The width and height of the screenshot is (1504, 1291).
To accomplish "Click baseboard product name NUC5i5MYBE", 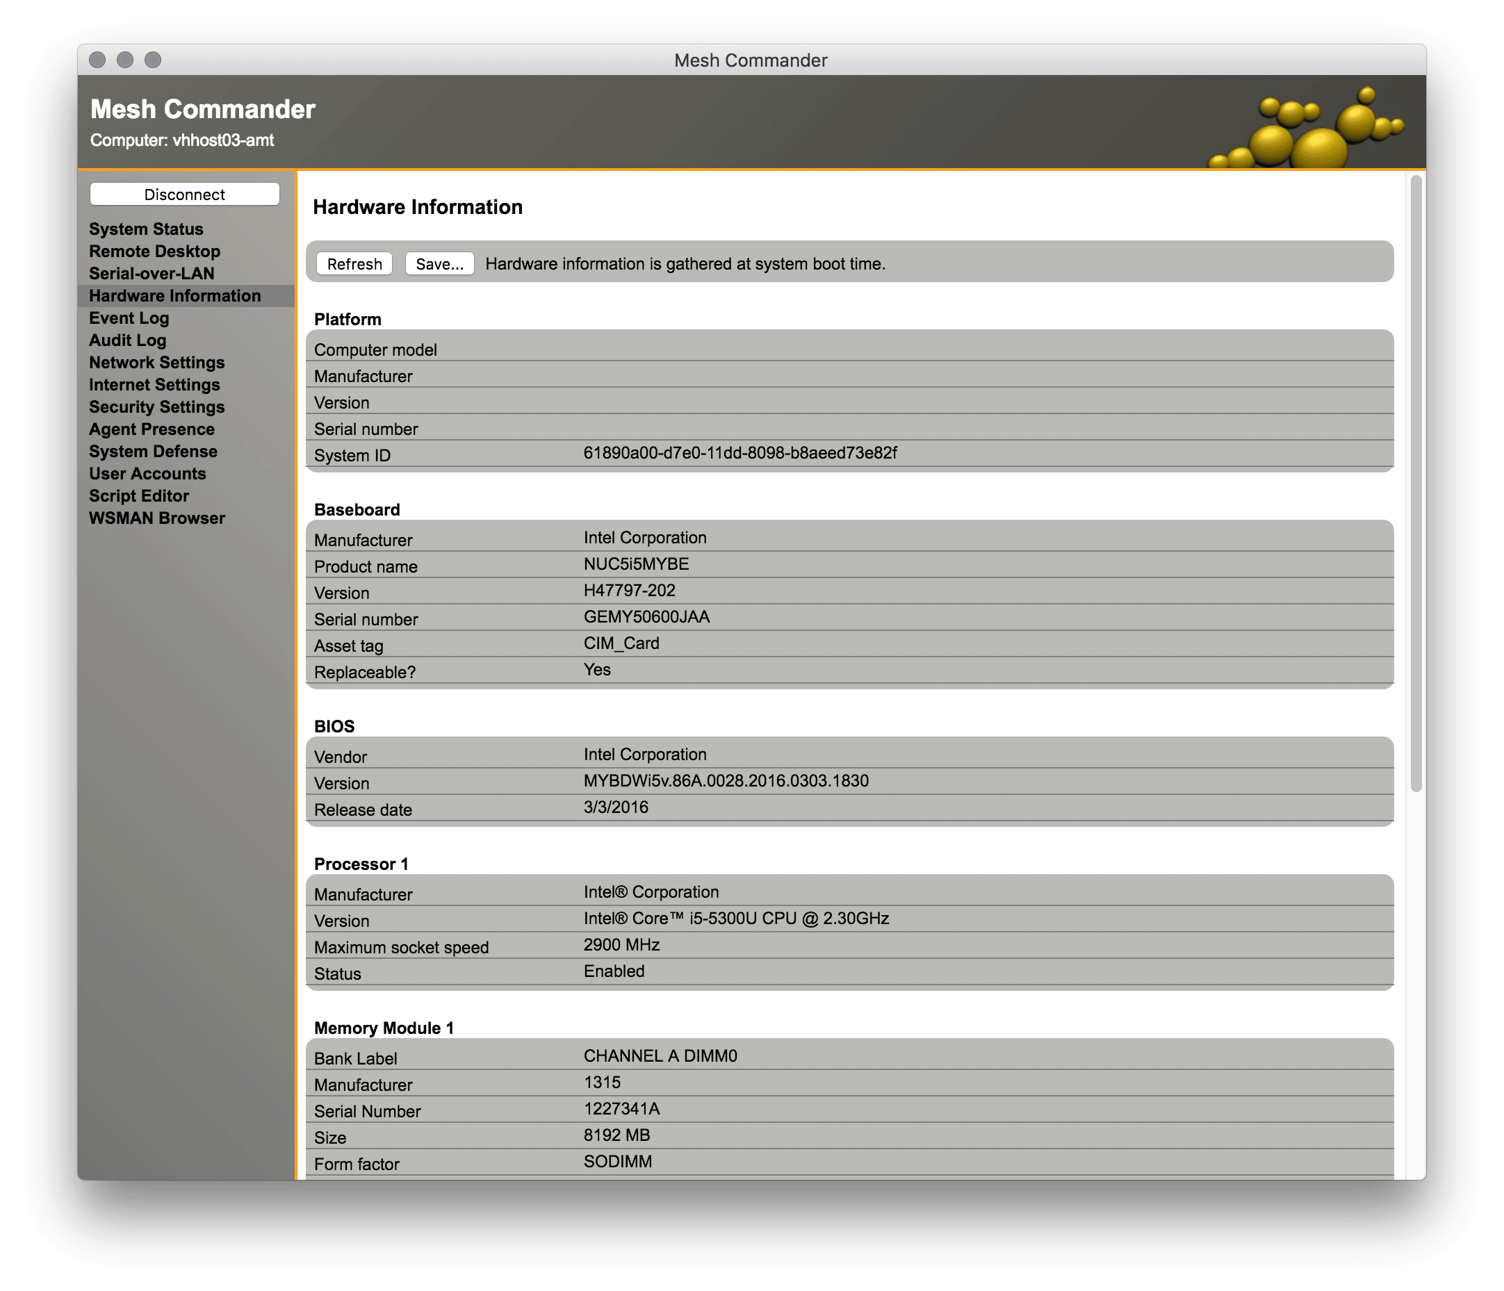I will 637,564.
